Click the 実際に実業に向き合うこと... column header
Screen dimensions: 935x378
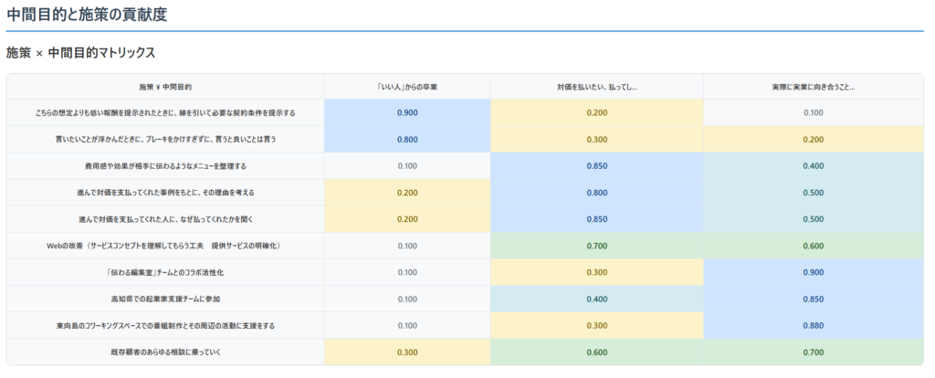(813, 87)
